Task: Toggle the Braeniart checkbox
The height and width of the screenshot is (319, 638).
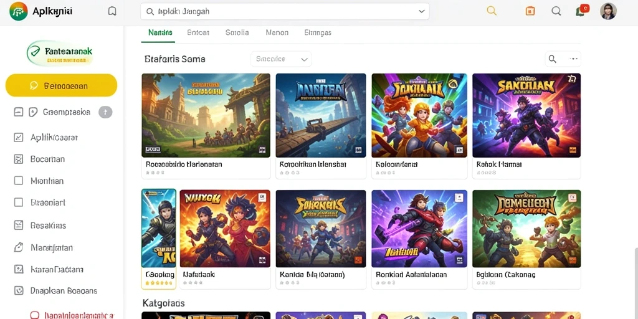Action: coord(18,202)
